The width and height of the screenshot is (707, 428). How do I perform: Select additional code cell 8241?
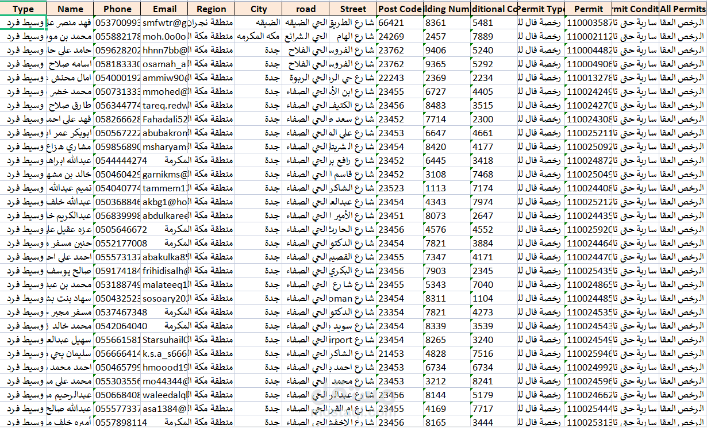pyautogui.click(x=494, y=381)
